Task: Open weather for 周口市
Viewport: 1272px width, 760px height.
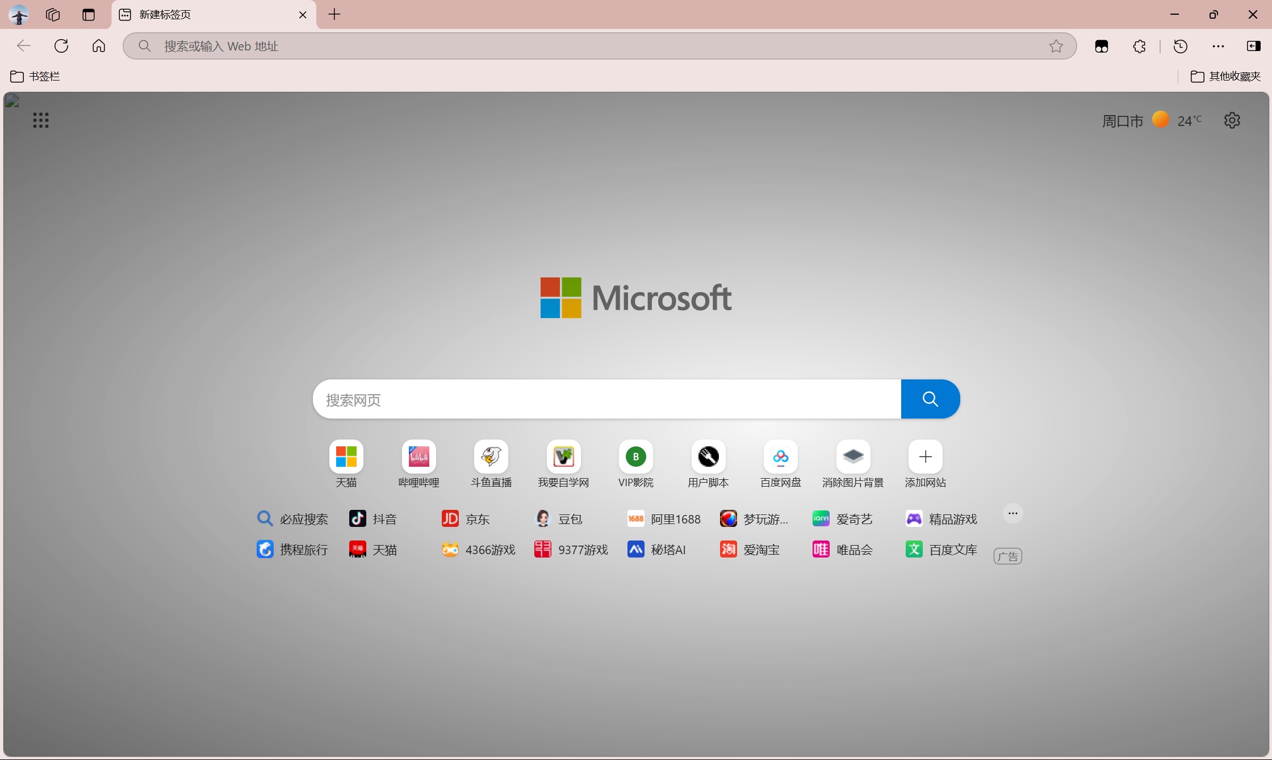Action: (1152, 120)
